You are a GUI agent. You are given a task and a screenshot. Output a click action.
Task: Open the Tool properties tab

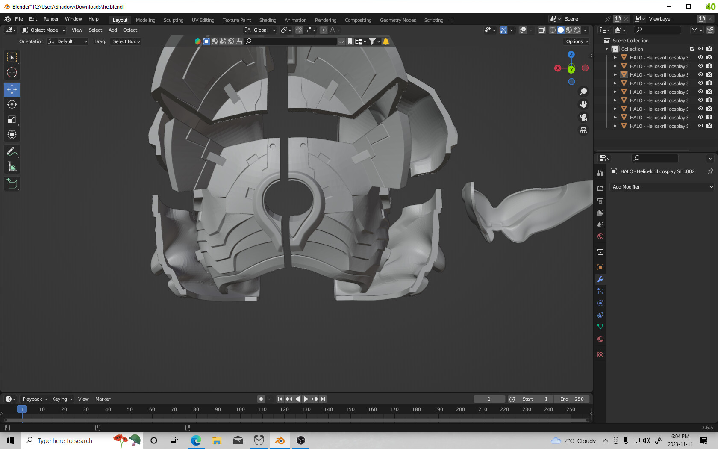600,173
